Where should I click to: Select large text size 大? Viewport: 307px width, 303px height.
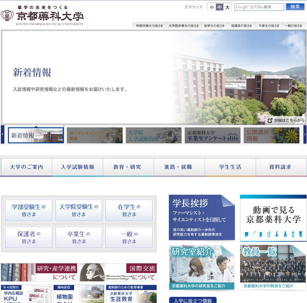(227, 7)
